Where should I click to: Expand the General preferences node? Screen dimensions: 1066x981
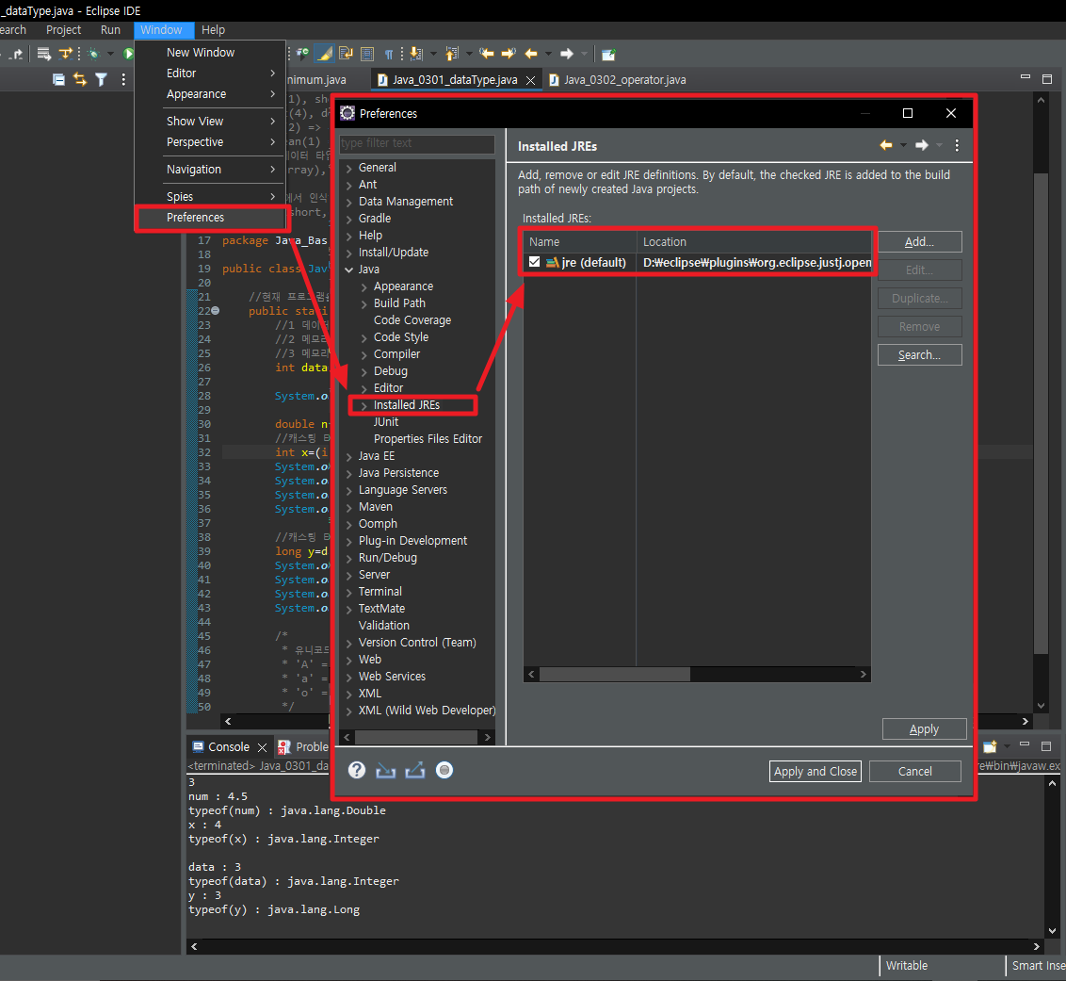coord(348,168)
